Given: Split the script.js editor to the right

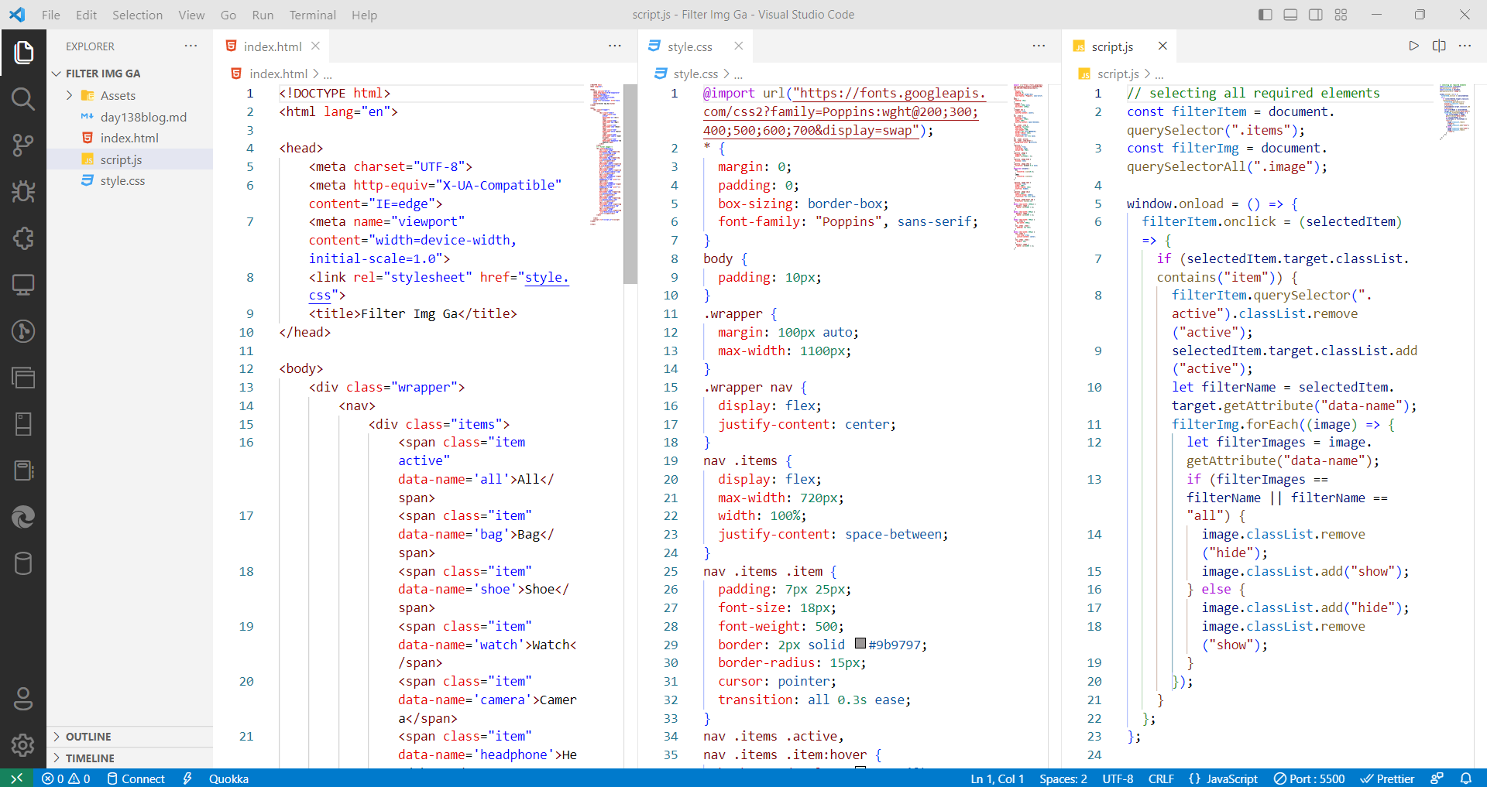Looking at the screenshot, I should point(1439,46).
